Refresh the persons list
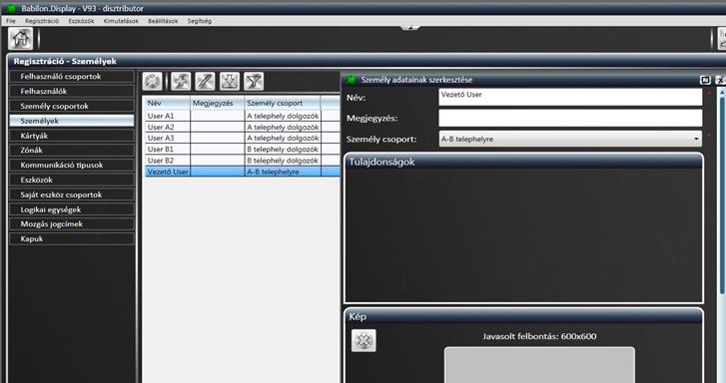Screen dimensions: 726x383 (153, 82)
